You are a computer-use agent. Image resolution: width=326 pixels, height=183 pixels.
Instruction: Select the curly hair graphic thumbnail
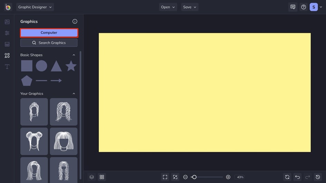click(x=64, y=112)
